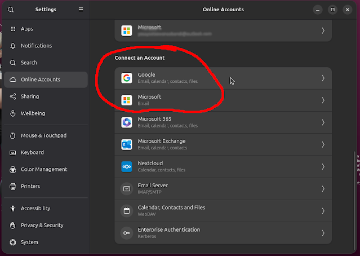Open the Notifications settings panel
Image resolution: width=360 pixels, height=256 pixels.
coord(46,46)
